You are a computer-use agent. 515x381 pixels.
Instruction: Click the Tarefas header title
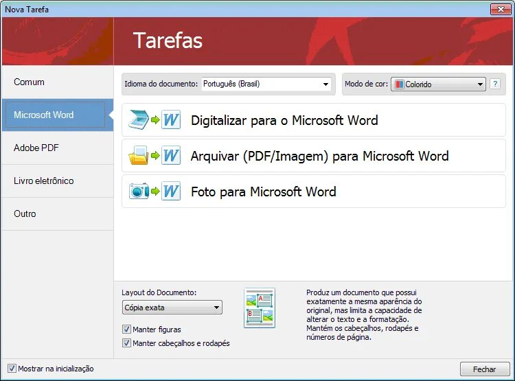pos(168,41)
